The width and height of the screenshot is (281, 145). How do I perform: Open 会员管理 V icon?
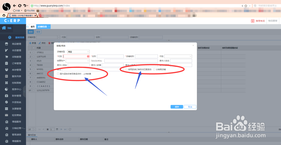click(6, 50)
